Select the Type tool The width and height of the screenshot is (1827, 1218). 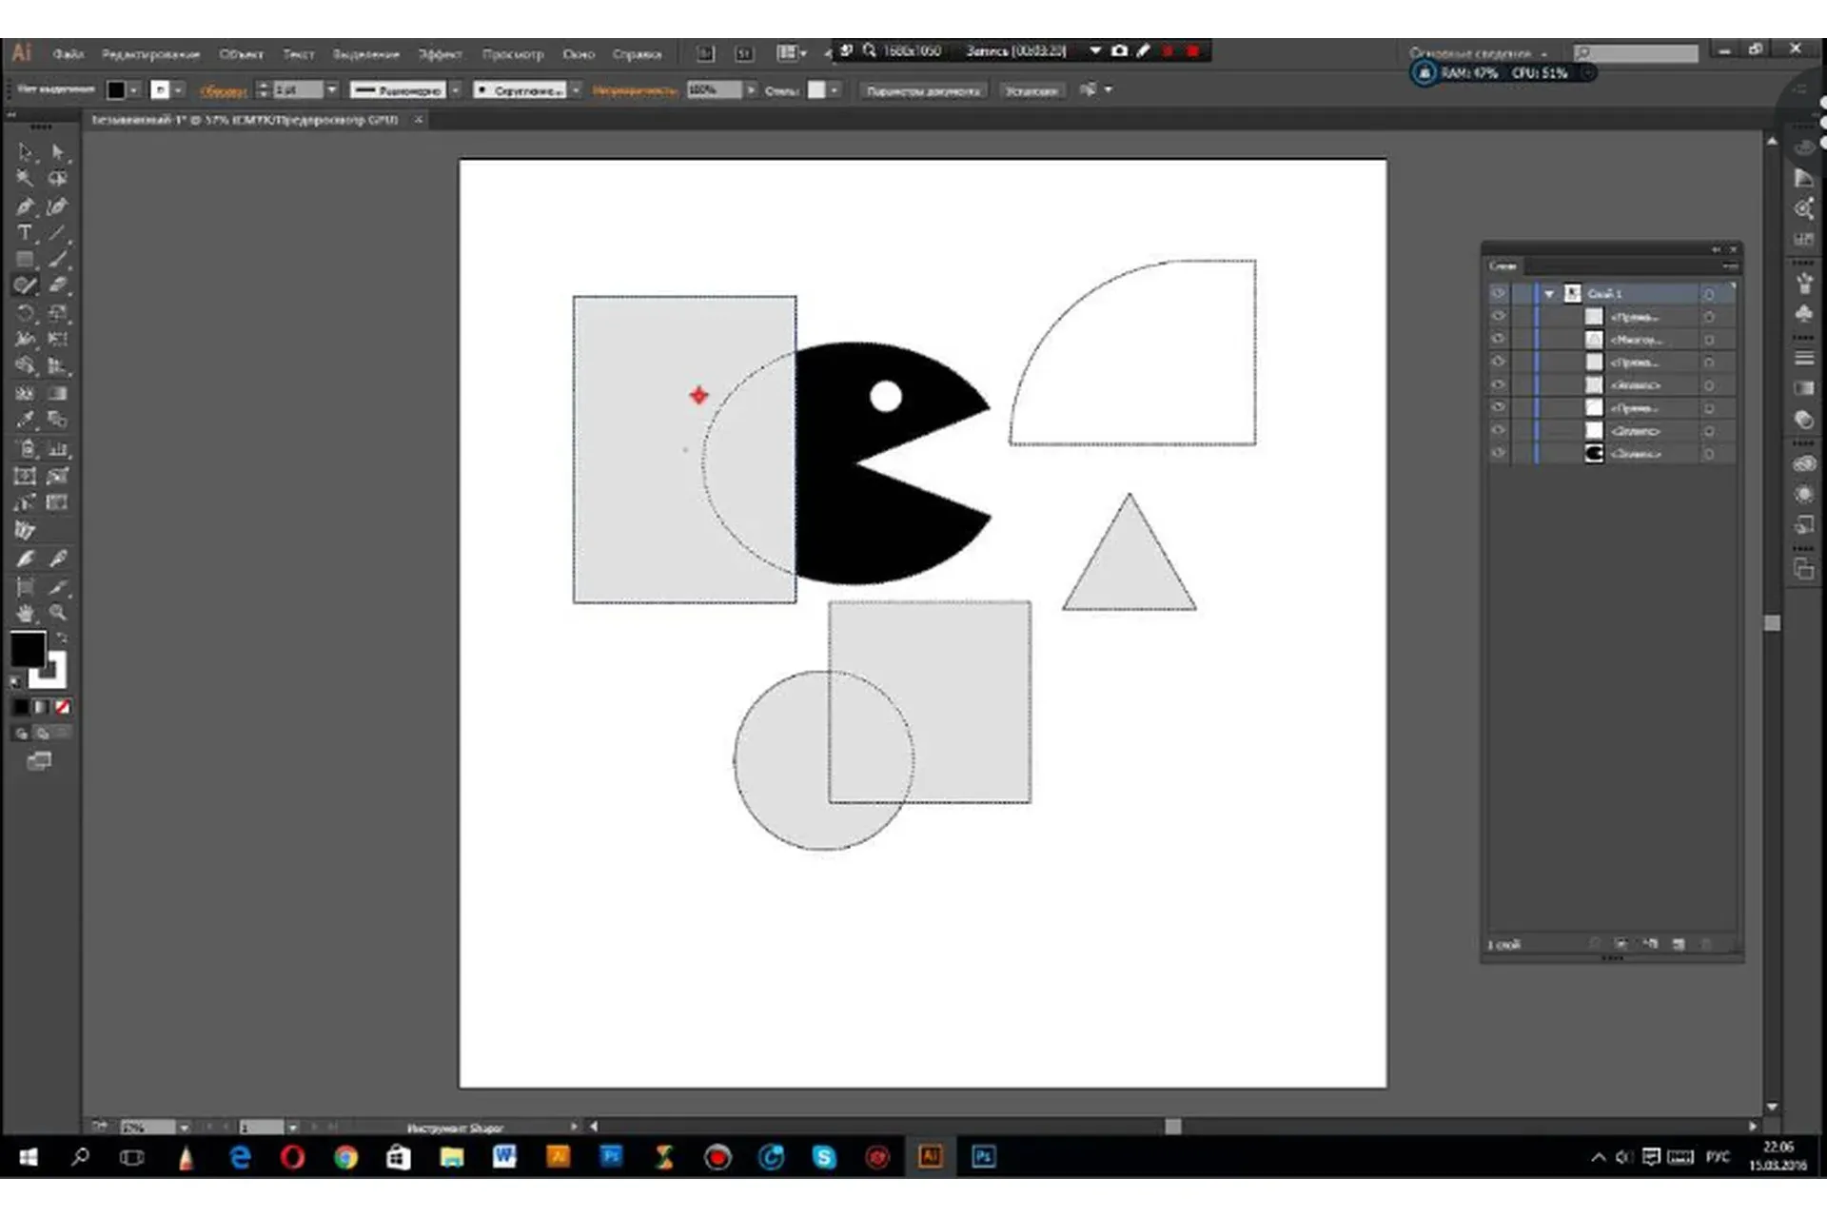26,233
